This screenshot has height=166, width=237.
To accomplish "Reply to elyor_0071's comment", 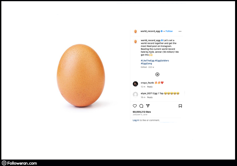I will (150, 97).
